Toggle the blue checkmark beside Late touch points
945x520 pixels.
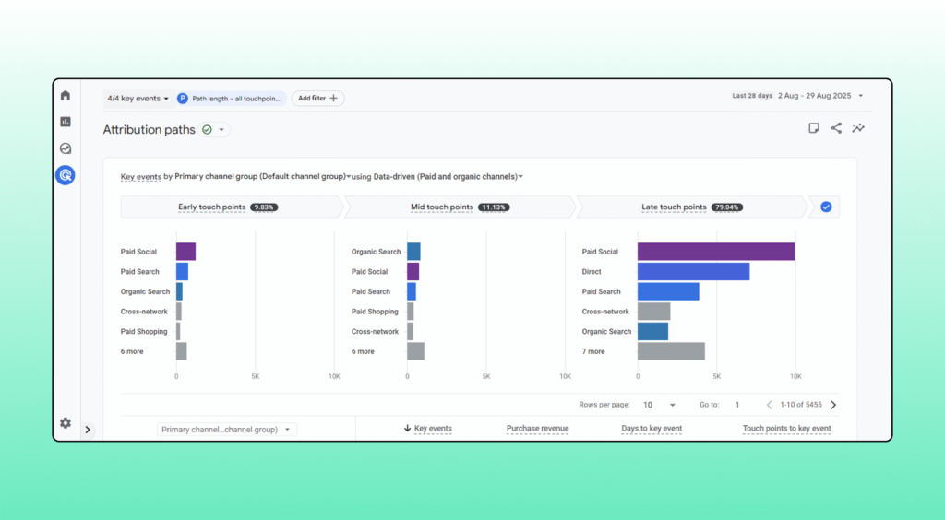pyautogui.click(x=826, y=207)
